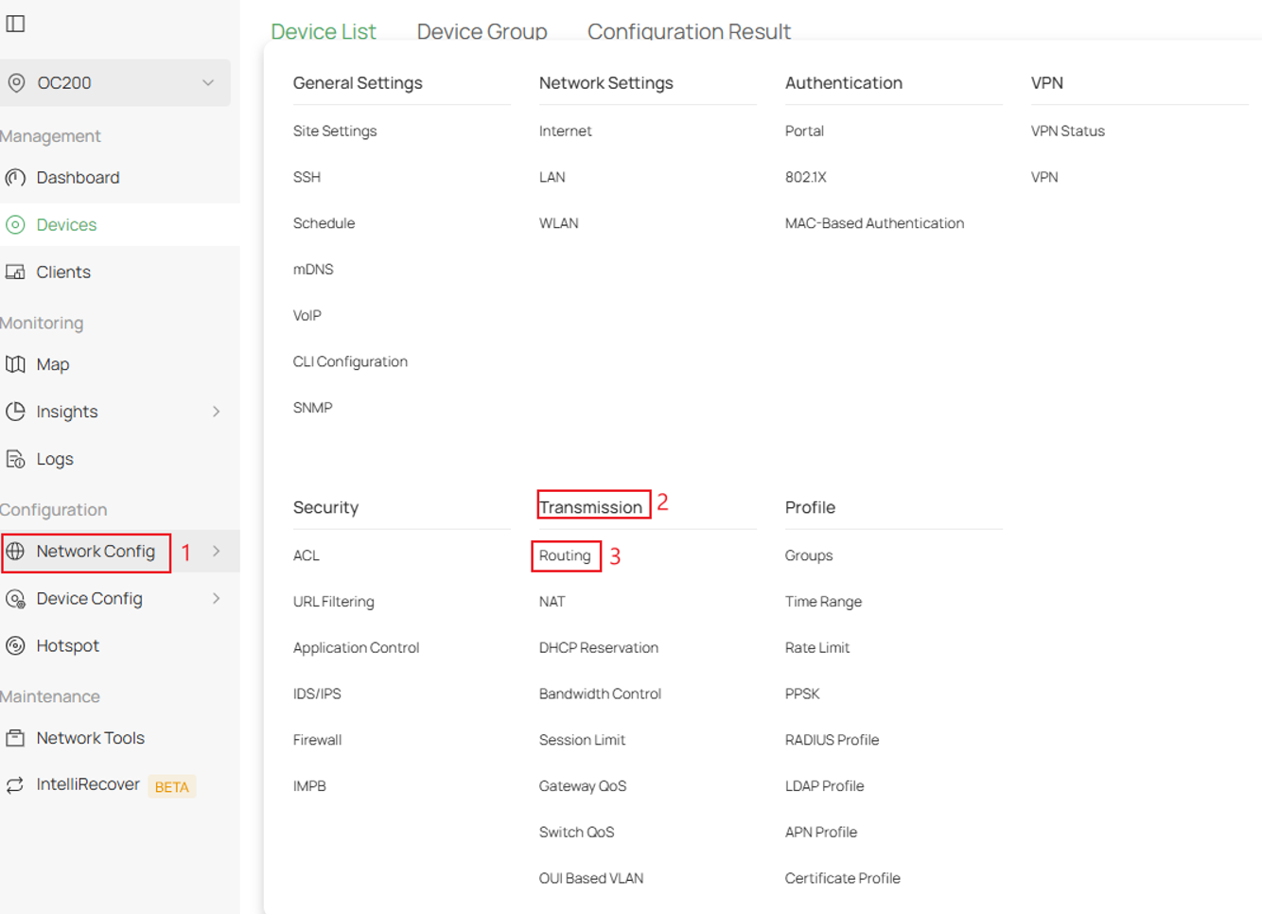Viewport: 1262px width, 914px height.
Task: Open 802.1X authentication settings
Action: [806, 177]
